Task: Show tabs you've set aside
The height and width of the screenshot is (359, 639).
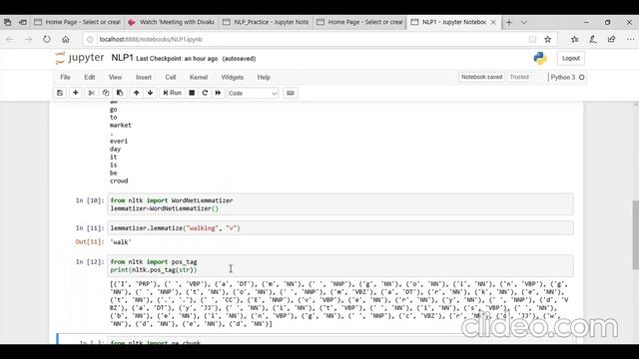Action: tap(7, 22)
